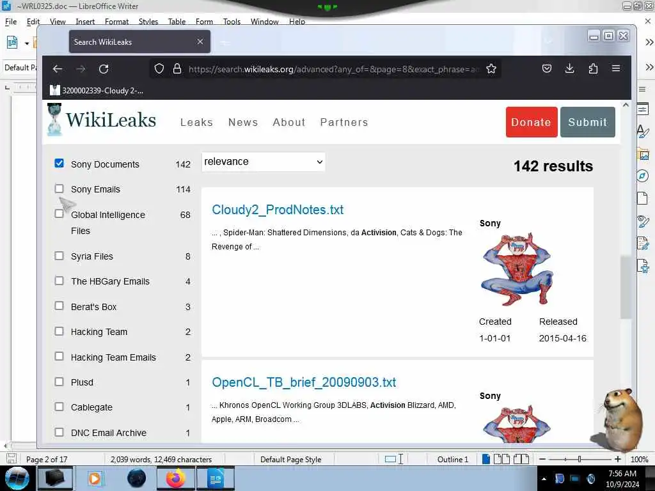Open the Insert menu in Writer
Screen dimensions: 655x491
(x=85, y=22)
